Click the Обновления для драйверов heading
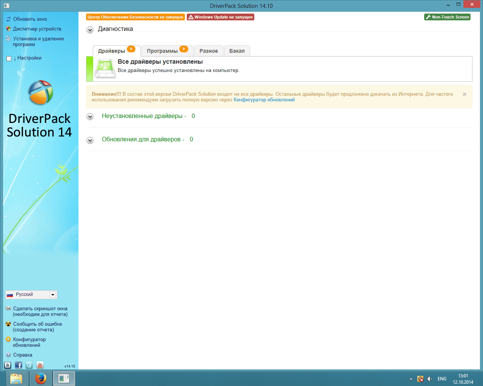Screen dimensions: 483x386 pyautogui.click(x=143, y=139)
